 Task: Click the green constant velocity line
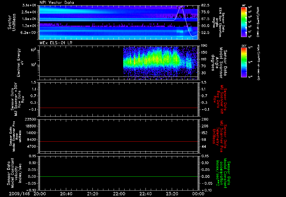(119, 177)
